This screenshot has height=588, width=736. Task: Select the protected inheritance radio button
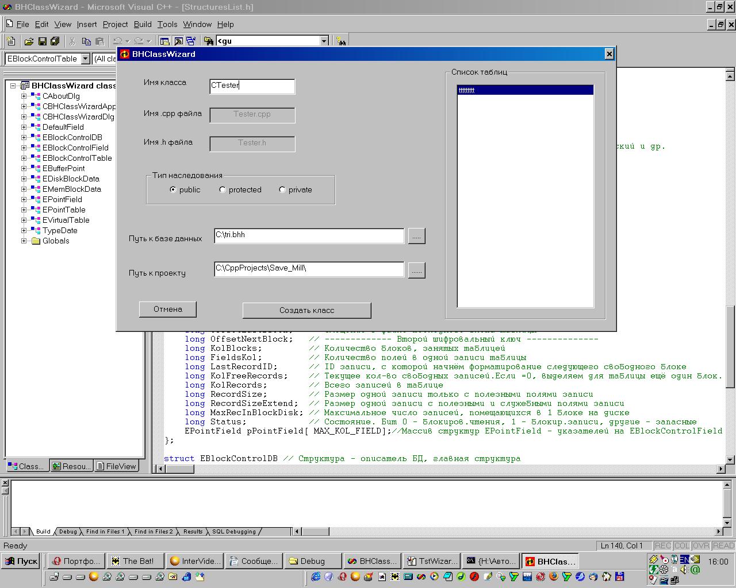pyautogui.click(x=223, y=190)
